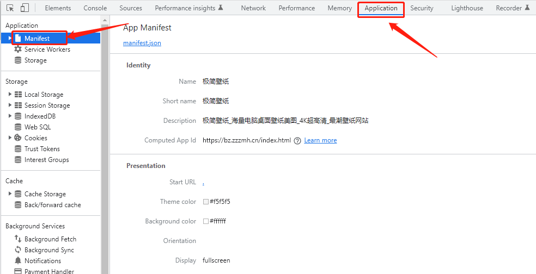This screenshot has height=274, width=536.
Task: Click the help icon beside Computed App Id
Action: pos(297,141)
